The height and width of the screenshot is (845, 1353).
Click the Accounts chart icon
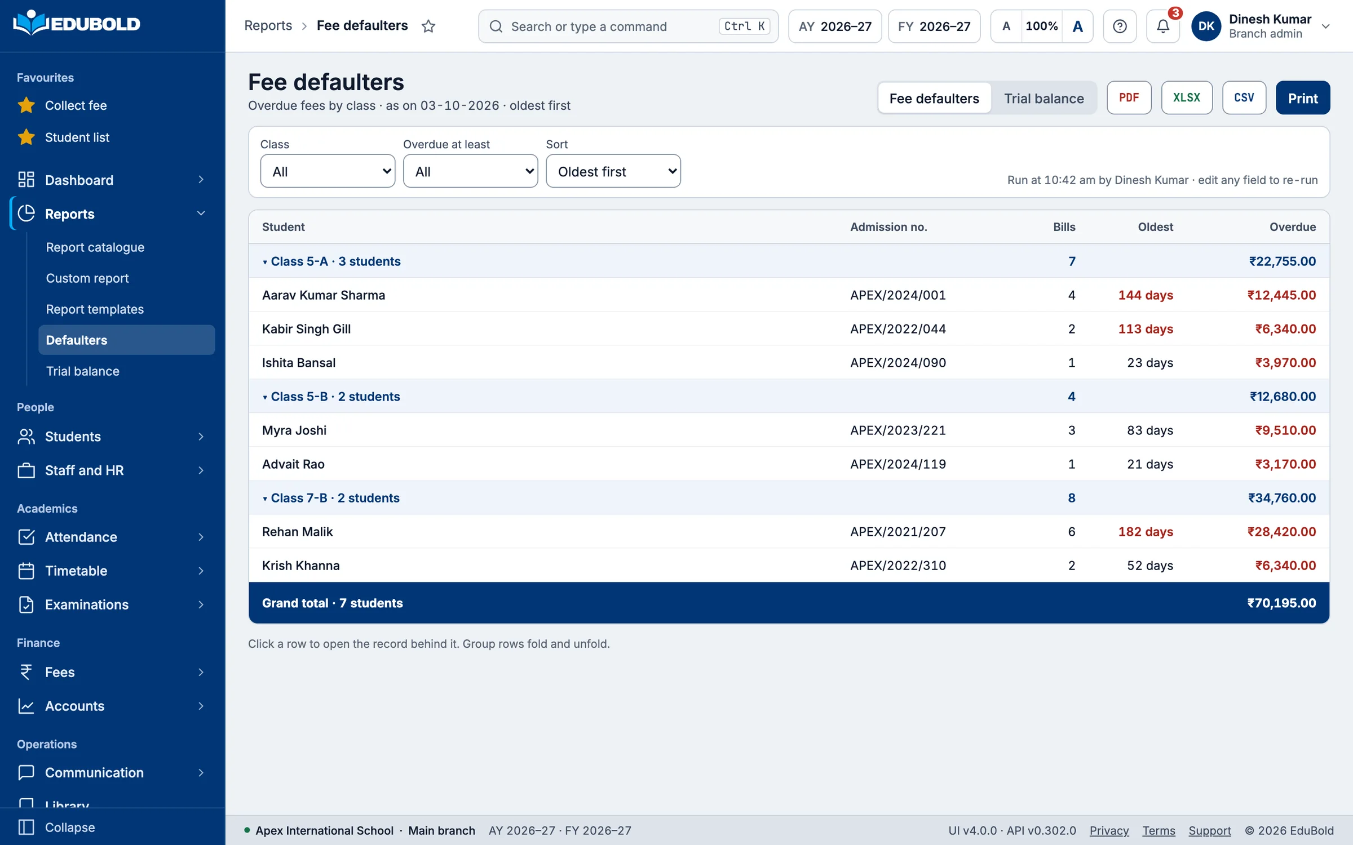tap(26, 706)
